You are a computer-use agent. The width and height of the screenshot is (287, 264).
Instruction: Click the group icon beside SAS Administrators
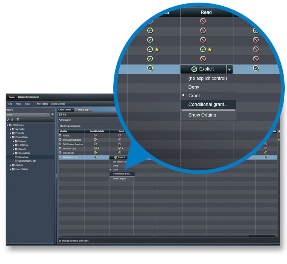60,140
